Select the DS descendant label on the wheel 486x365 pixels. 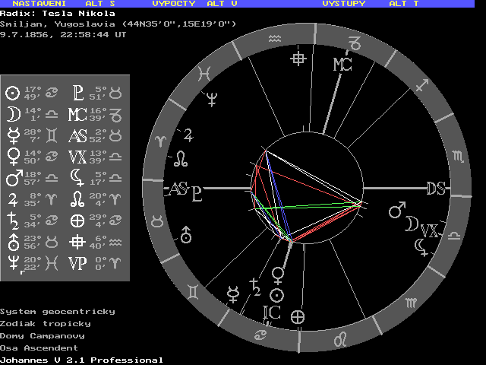pyautogui.click(x=436, y=189)
